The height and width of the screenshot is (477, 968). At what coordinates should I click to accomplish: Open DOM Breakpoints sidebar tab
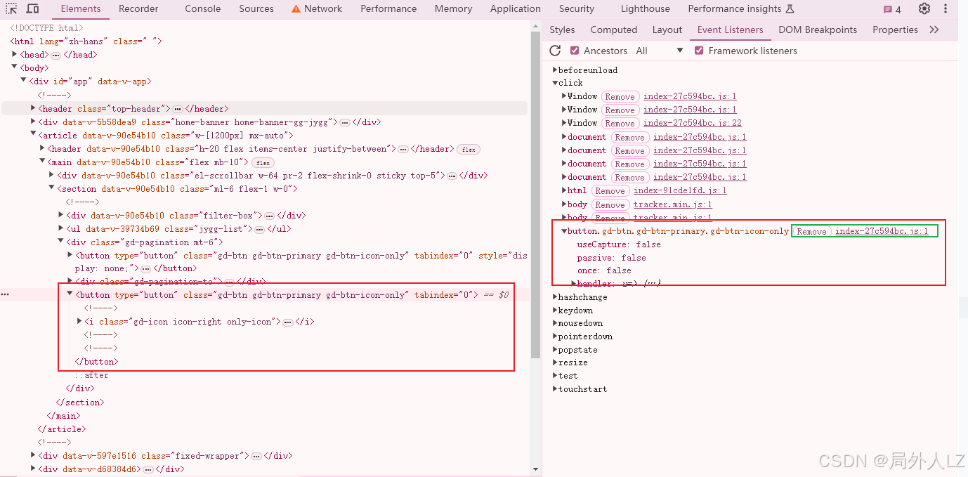pos(818,30)
